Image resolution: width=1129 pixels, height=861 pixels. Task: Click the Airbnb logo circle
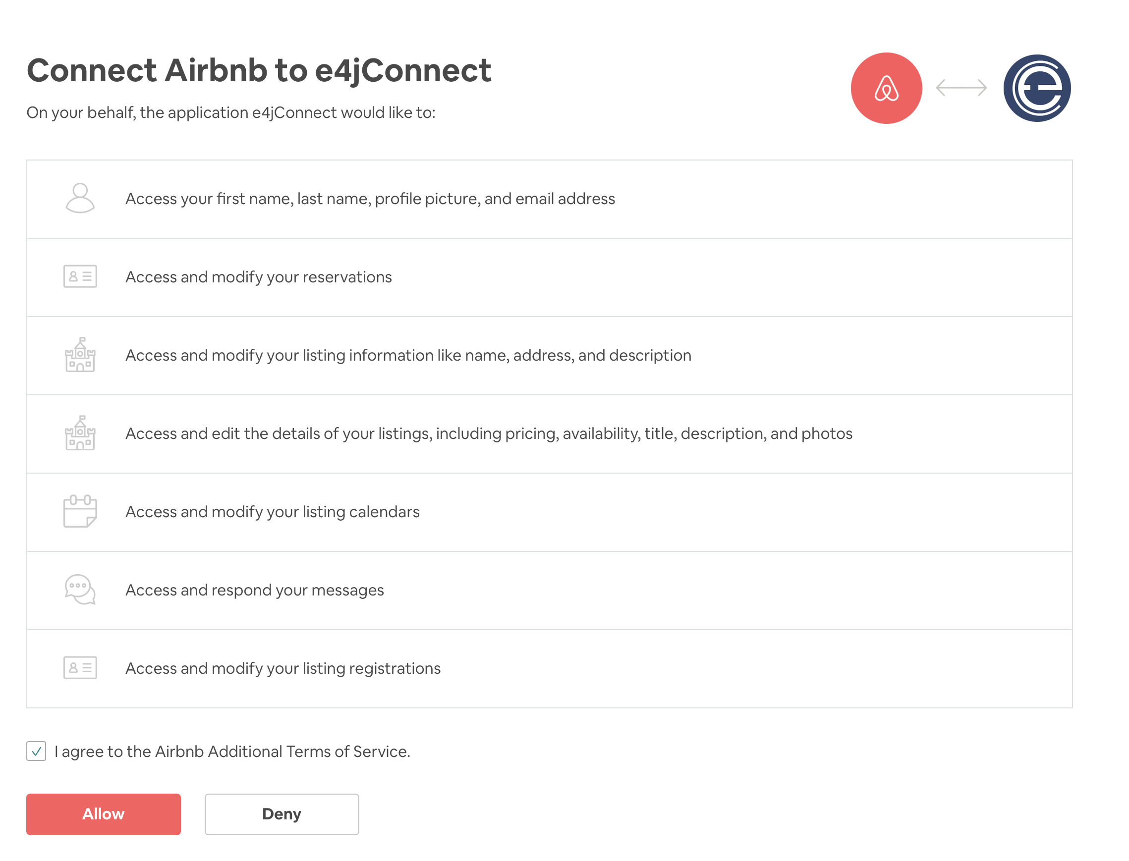tap(886, 88)
